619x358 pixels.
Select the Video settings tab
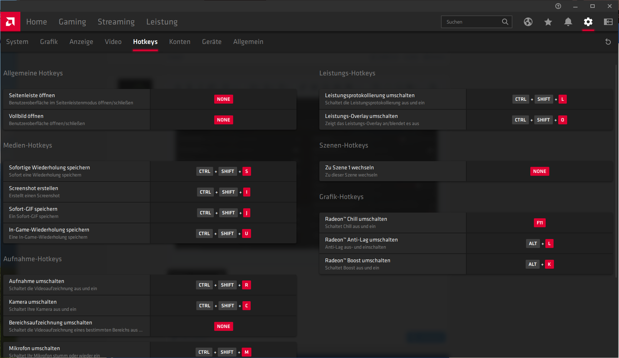click(x=113, y=42)
